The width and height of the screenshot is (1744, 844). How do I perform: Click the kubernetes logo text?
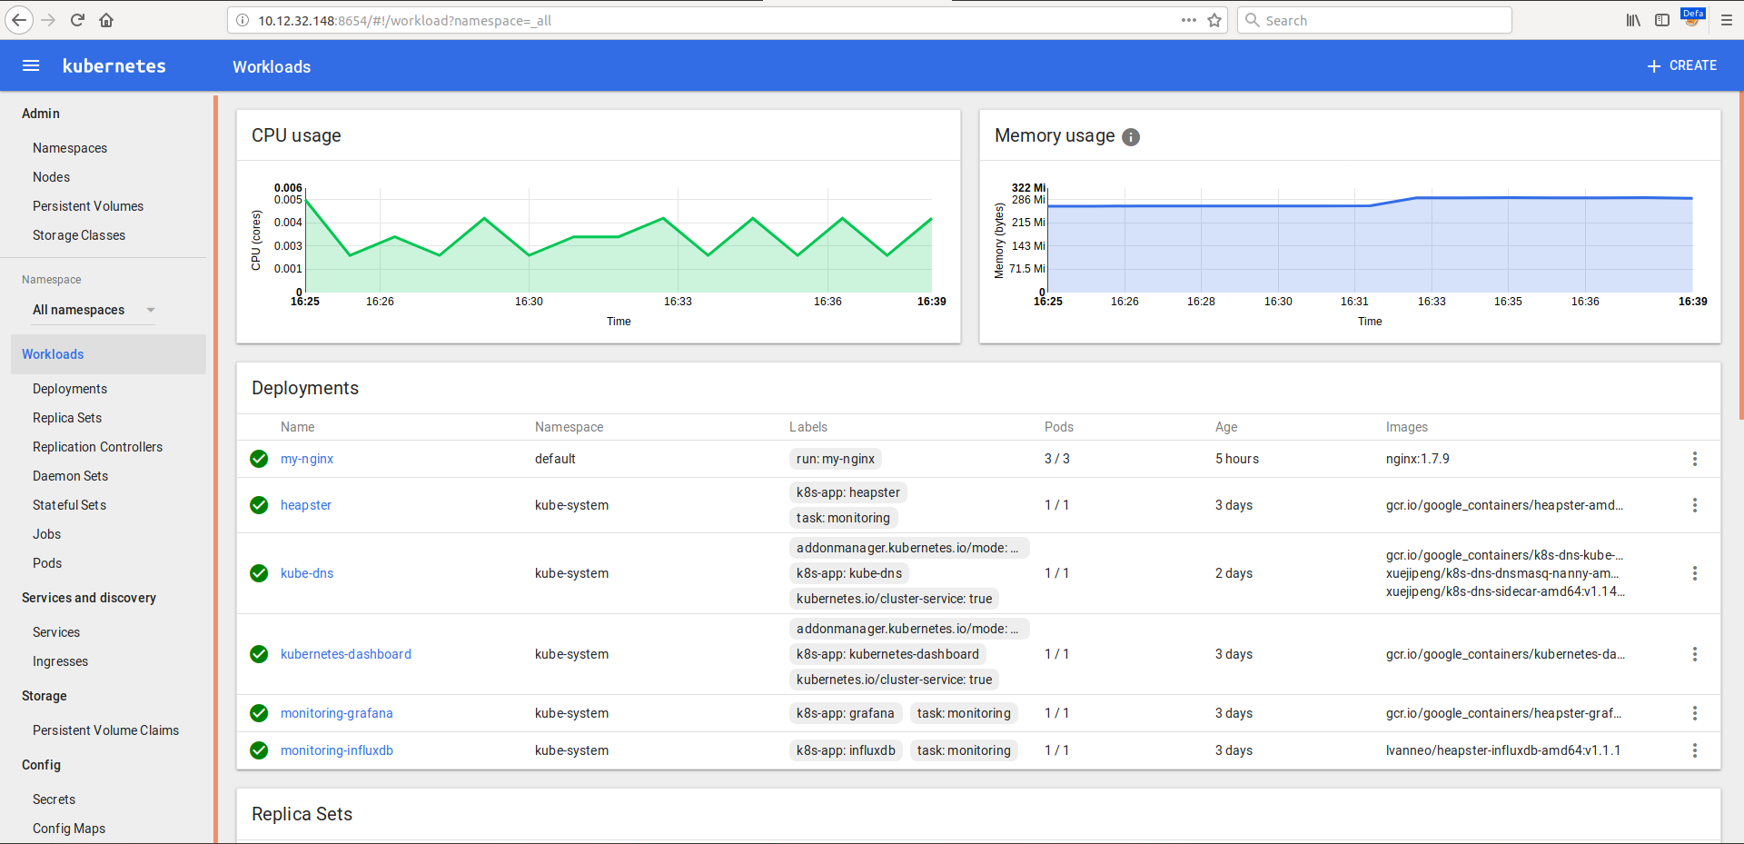coord(114,65)
